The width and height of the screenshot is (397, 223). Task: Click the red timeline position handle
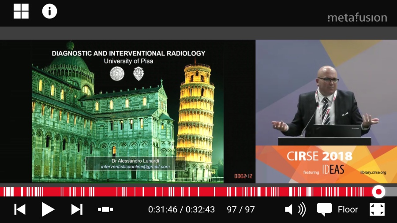(378, 192)
